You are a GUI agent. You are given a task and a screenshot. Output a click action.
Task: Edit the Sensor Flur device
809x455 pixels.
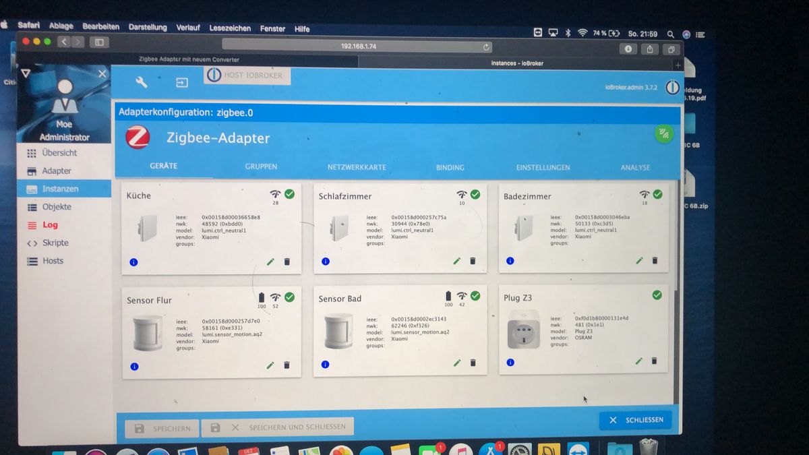(x=270, y=365)
